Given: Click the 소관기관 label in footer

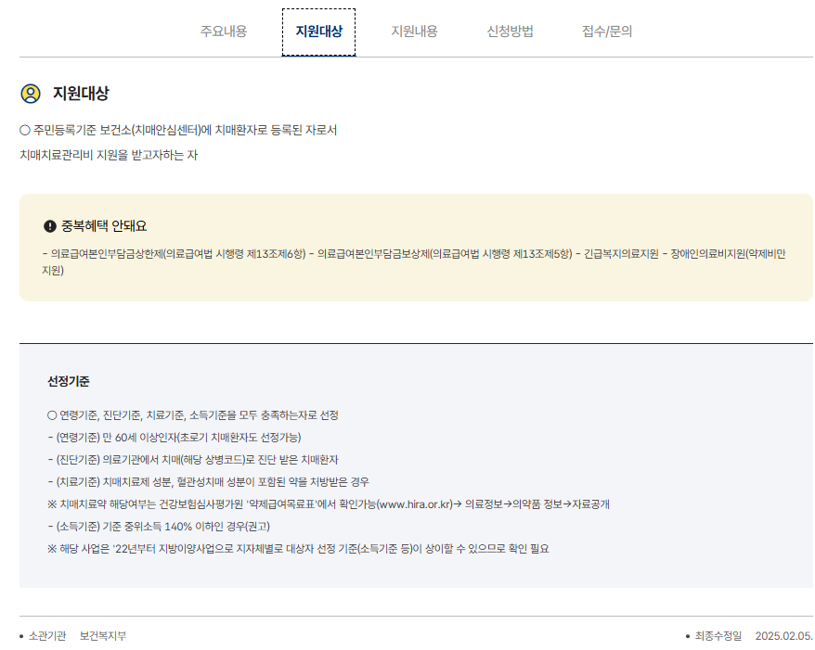Looking at the screenshot, I should [47, 636].
